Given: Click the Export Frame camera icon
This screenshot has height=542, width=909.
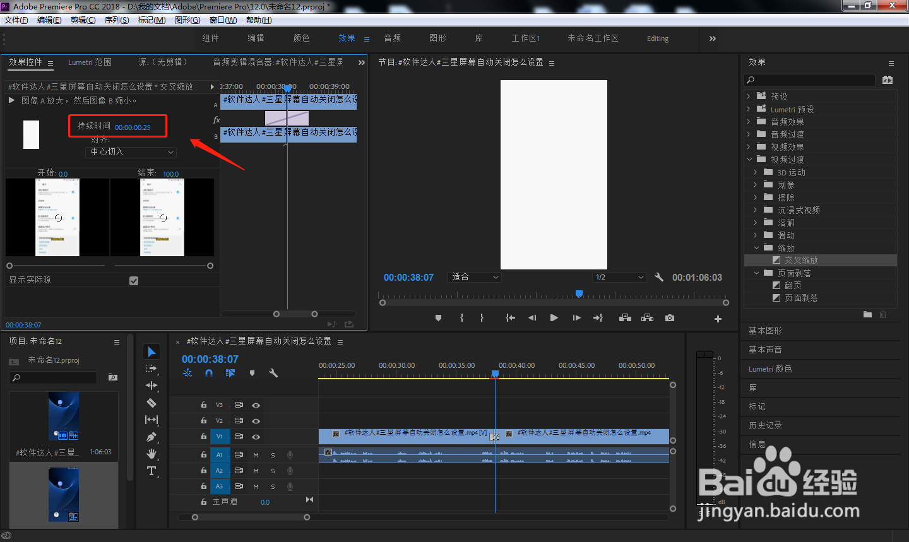Looking at the screenshot, I should click(669, 318).
